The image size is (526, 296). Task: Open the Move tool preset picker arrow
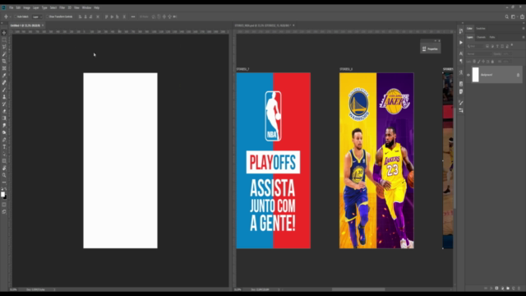11,16
